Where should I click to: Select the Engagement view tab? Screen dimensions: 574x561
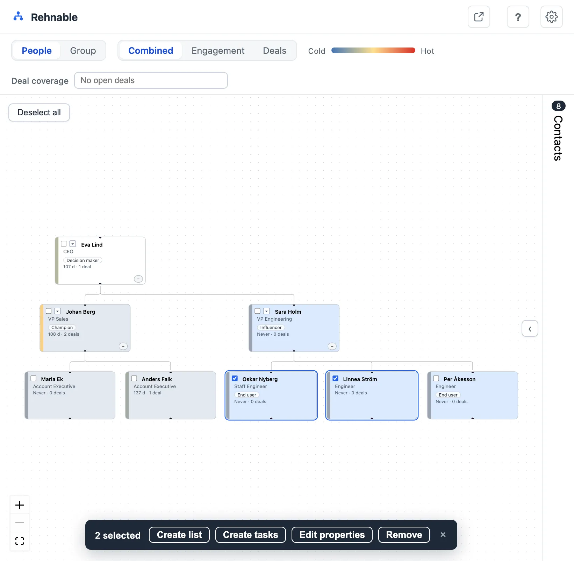point(218,51)
